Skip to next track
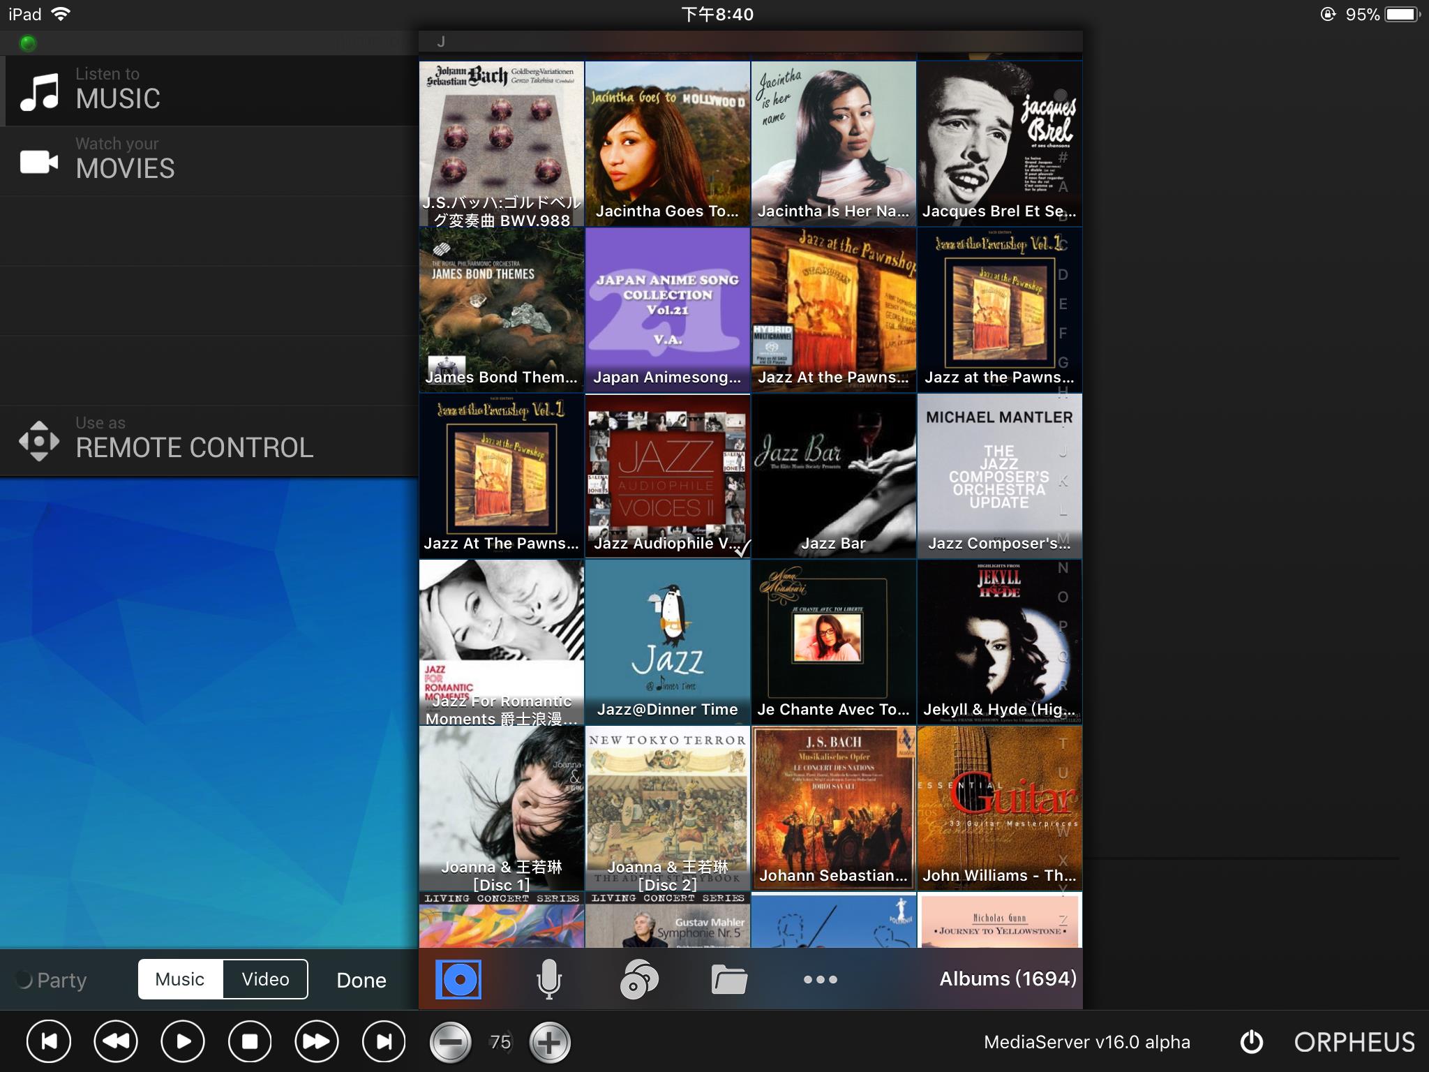The height and width of the screenshot is (1072, 1429). click(x=384, y=1041)
